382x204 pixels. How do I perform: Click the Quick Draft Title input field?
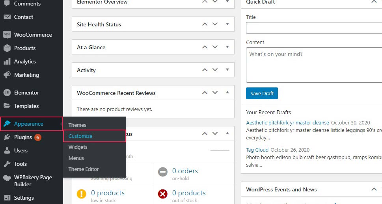(x=314, y=28)
